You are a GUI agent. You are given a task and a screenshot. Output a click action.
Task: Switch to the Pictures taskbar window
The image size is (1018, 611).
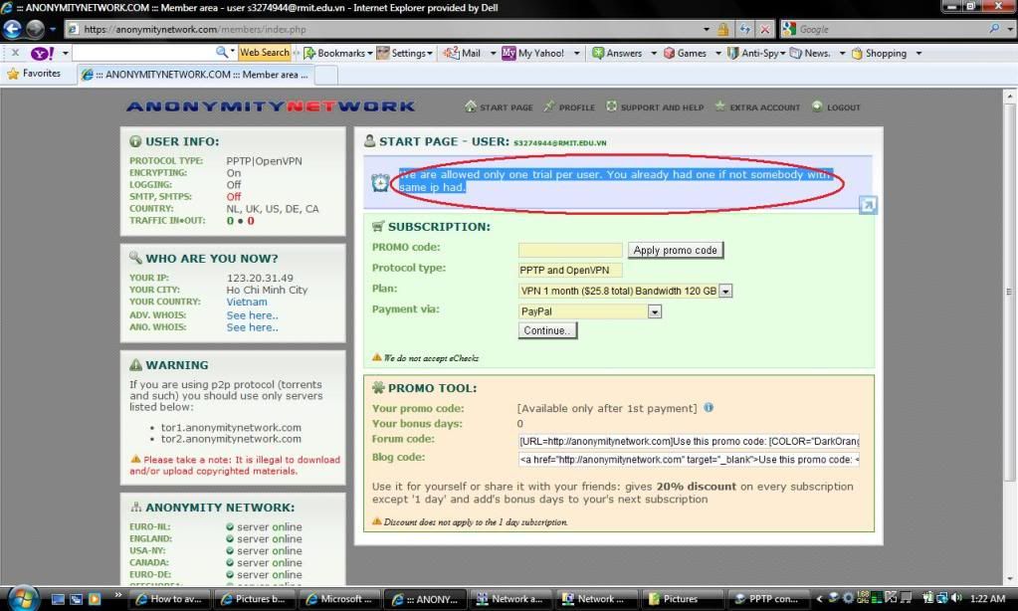click(683, 599)
